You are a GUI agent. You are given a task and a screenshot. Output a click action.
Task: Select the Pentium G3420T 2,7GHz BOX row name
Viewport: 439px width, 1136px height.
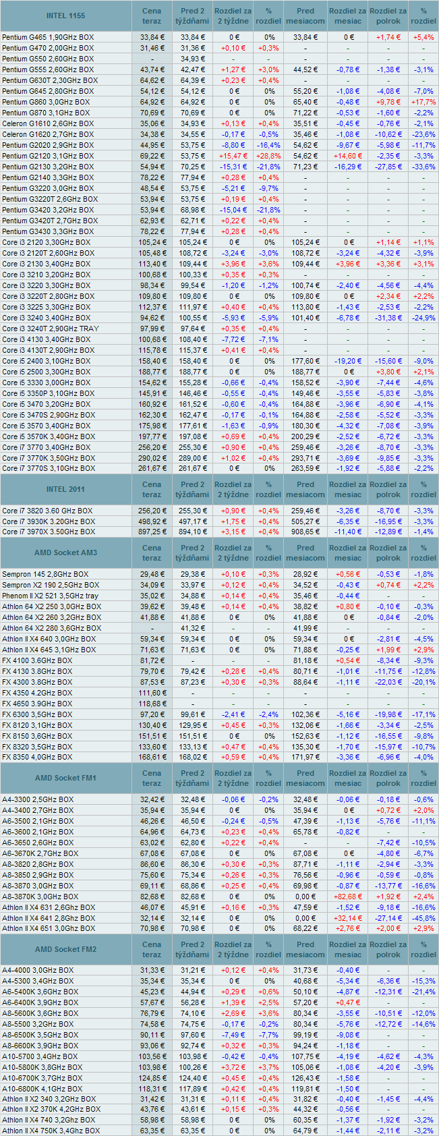pyautogui.click(x=50, y=221)
